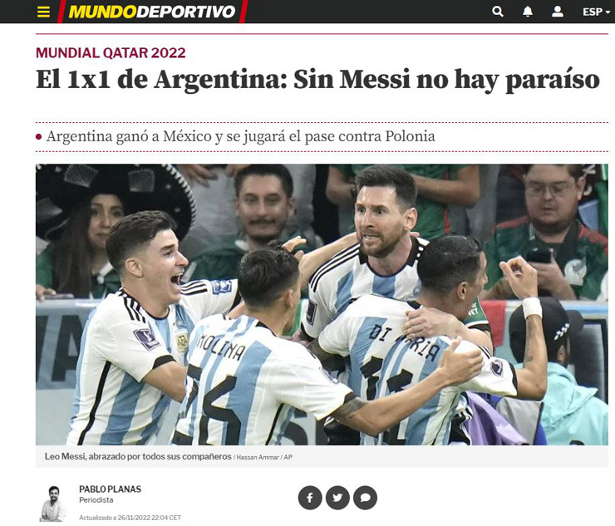This screenshot has height=526, width=615.
Task: Click the Periodista label under author
Action: click(x=96, y=500)
